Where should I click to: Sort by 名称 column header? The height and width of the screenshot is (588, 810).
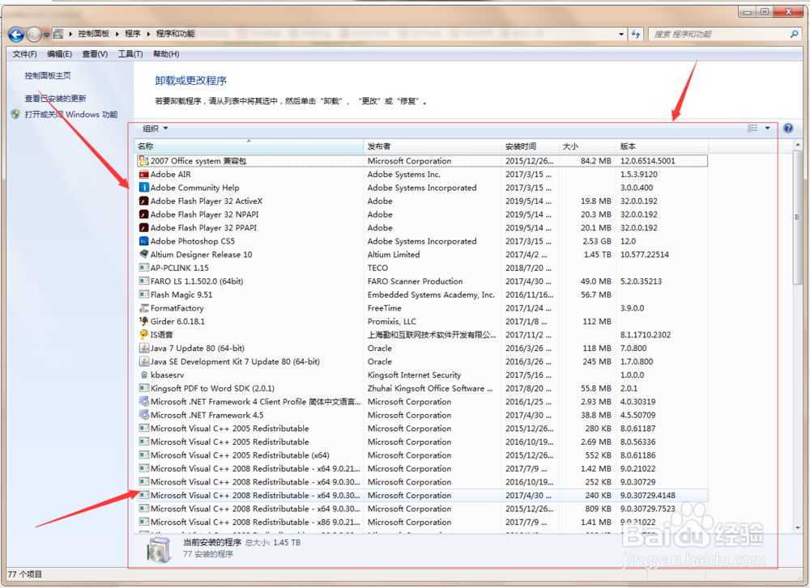click(x=249, y=146)
